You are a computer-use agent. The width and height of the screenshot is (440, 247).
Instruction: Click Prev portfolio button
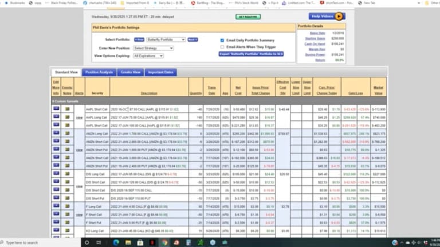[x=139, y=39]
